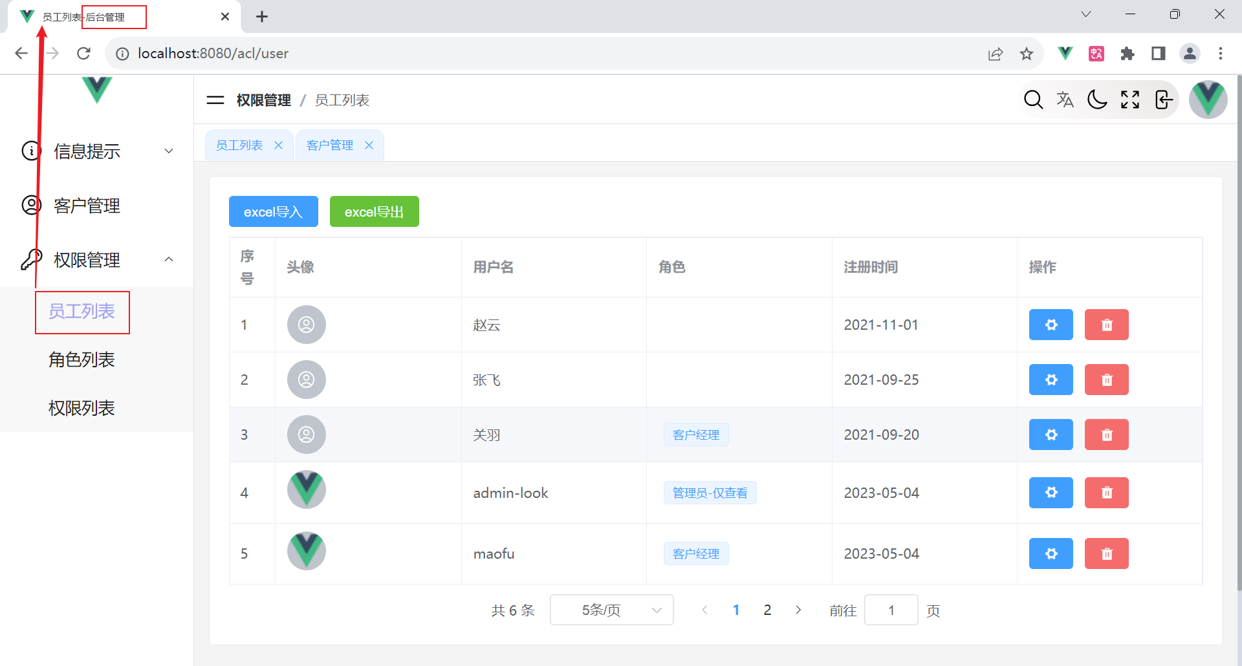Screen dimensions: 1242x666
Task: Click the bookmark star in address bar
Action: point(1027,54)
